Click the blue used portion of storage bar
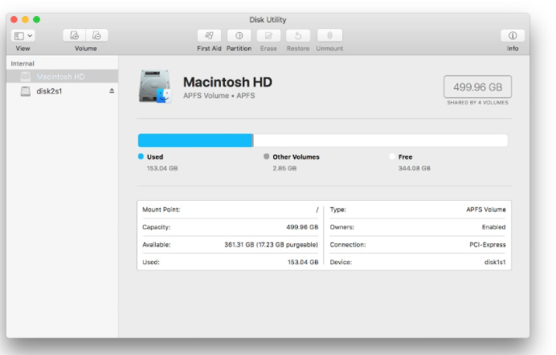Viewport: 556px width, 355px height. pyautogui.click(x=195, y=141)
